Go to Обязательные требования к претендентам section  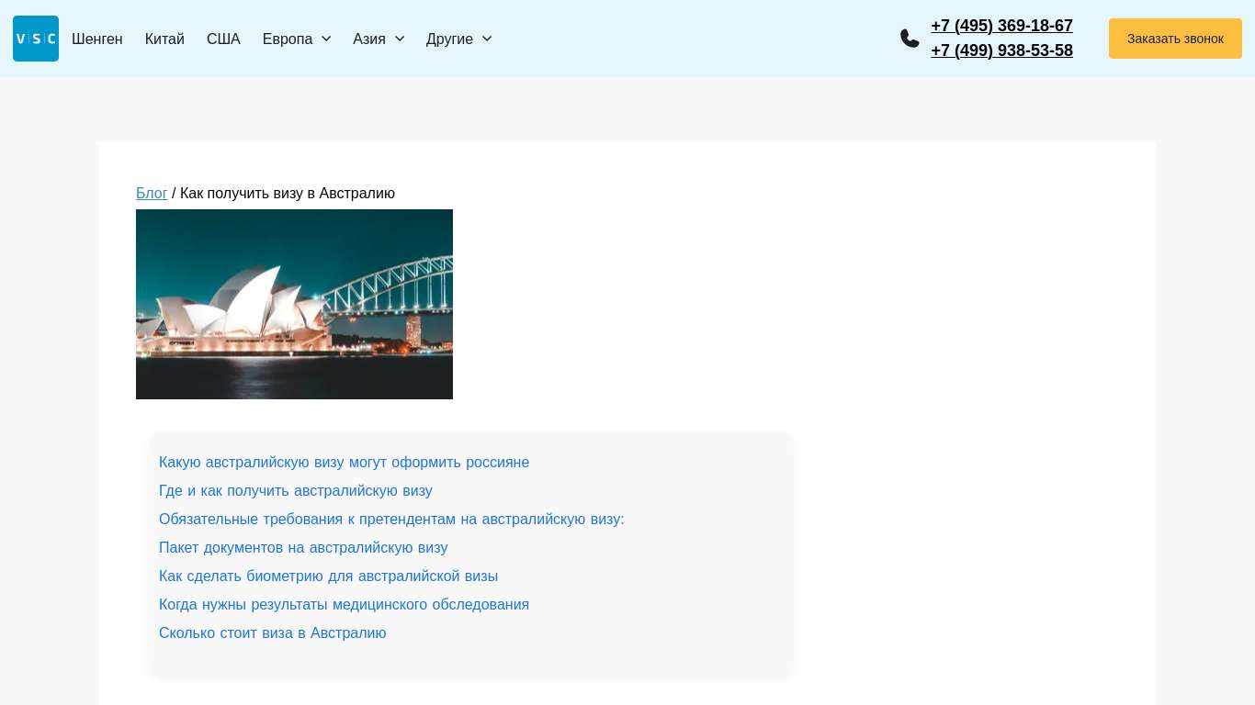pos(391,520)
